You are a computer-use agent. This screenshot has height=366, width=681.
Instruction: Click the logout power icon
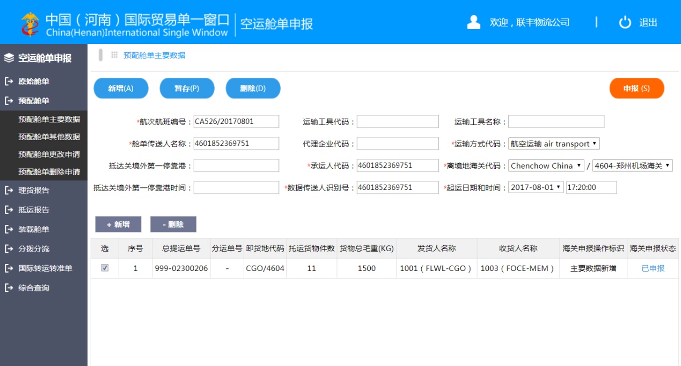(625, 22)
